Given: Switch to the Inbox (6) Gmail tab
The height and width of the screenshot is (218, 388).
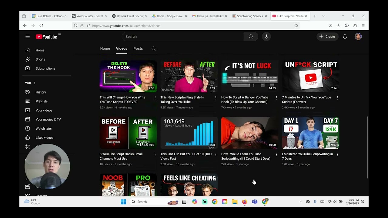Looking at the screenshot, I should tap(209, 16).
